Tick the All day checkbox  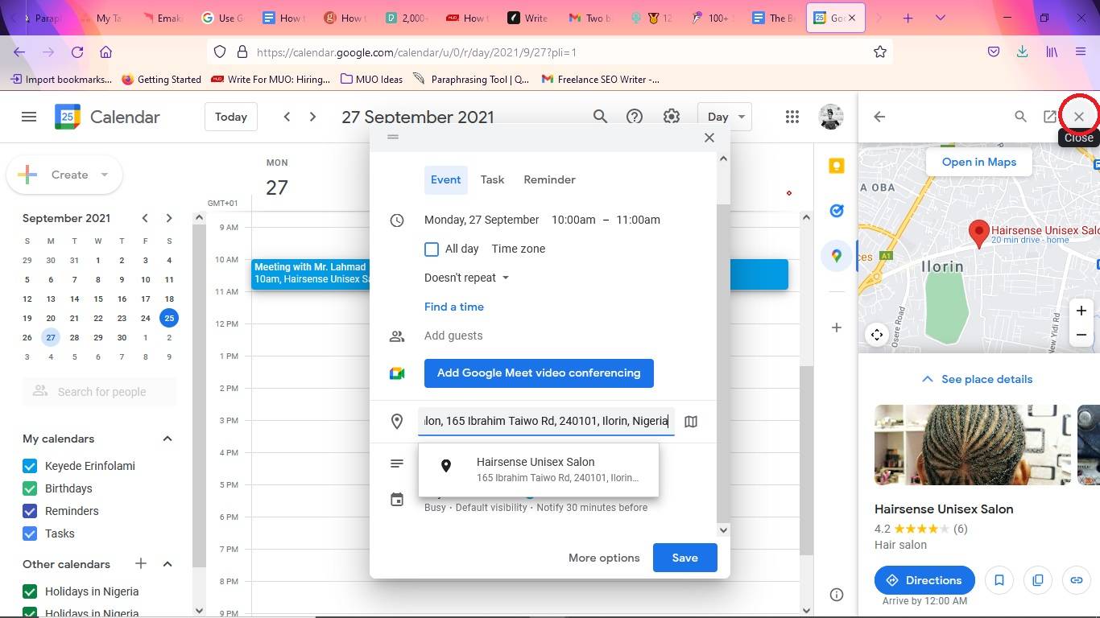tap(432, 249)
